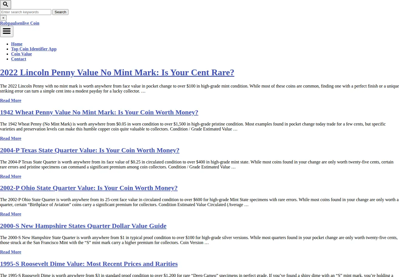The image size is (399, 277).
Task: Open the 2004-P Texas State Quarter article title
Action: 90,150
